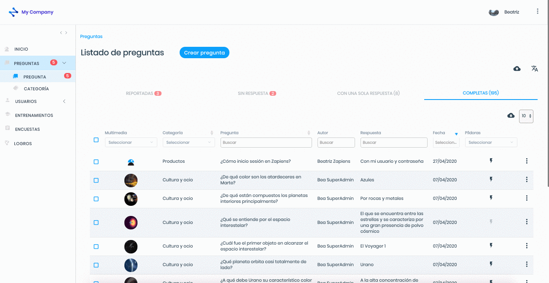The width and height of the screenshot is (549, 283).
Task: Check the Marte atardeceres row checkbox
Action: tap(96, 181)
